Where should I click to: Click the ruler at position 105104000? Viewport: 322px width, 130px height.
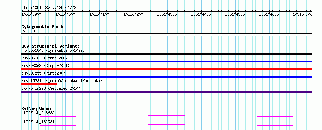pyautogui.click(x=65, y=14)
